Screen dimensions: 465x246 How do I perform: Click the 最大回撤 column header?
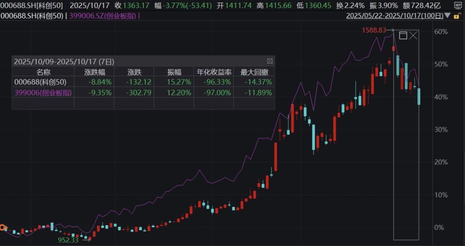pos(254,72)
